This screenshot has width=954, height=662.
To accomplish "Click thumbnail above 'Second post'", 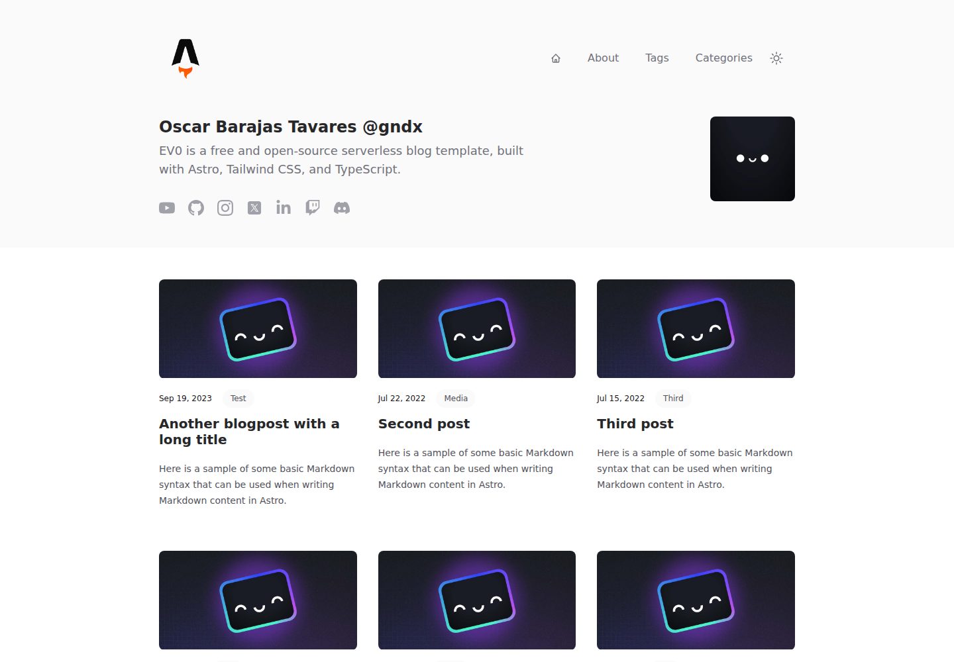I will point(477,329).
